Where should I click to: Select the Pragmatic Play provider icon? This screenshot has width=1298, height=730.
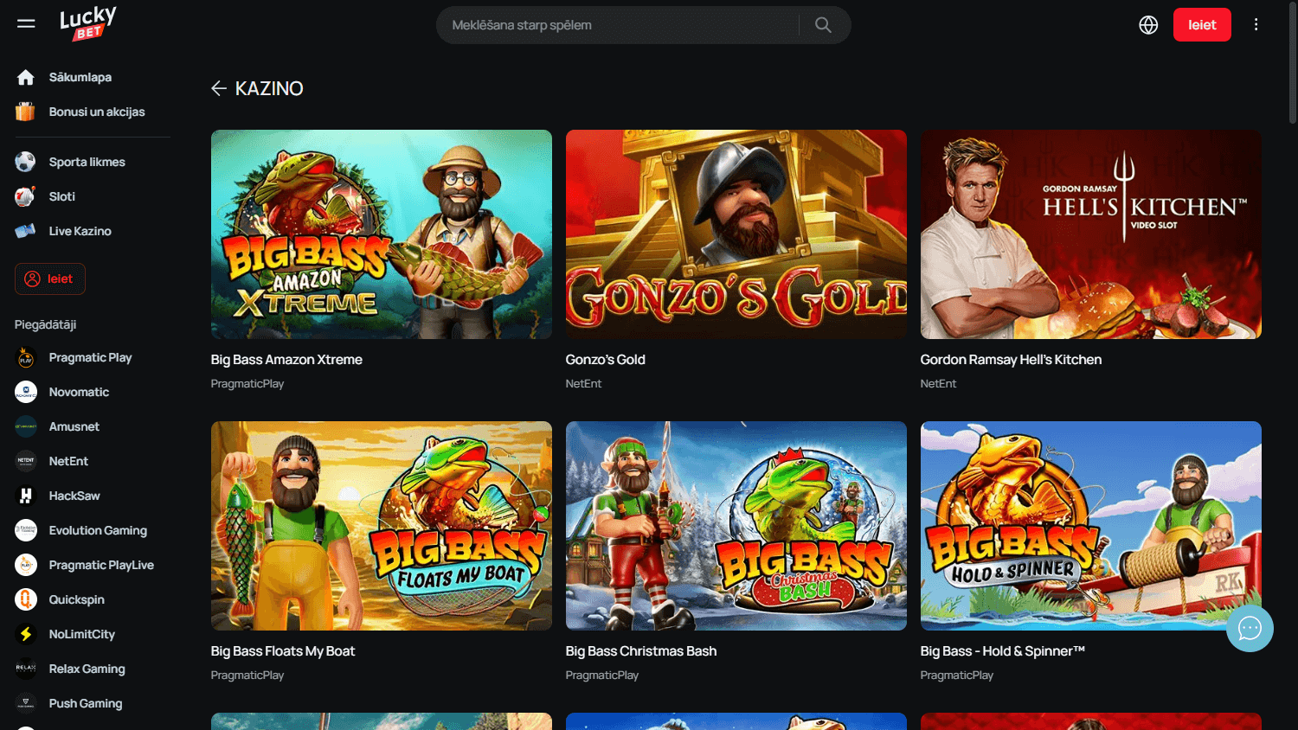[x=25, y=357]
